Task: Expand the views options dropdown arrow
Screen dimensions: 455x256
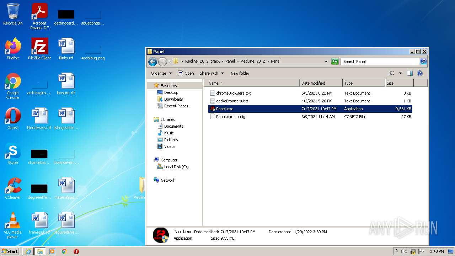Action: [x=400, y=73]
